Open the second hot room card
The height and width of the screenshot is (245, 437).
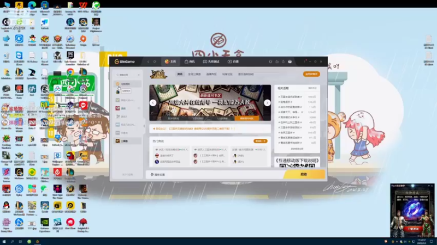point(210,156)
